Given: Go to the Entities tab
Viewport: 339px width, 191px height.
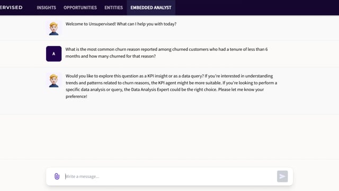Looking at the screenshot, I should tap(113, 7).
